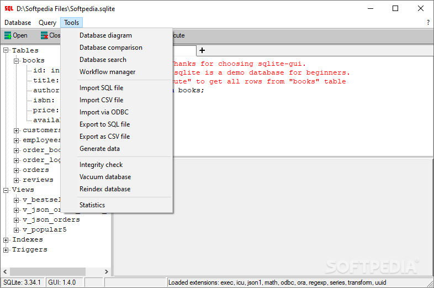Click the tree panel horizontal scrollbar thumb
This screenshot has width=434, height=288.
[47, 271]
